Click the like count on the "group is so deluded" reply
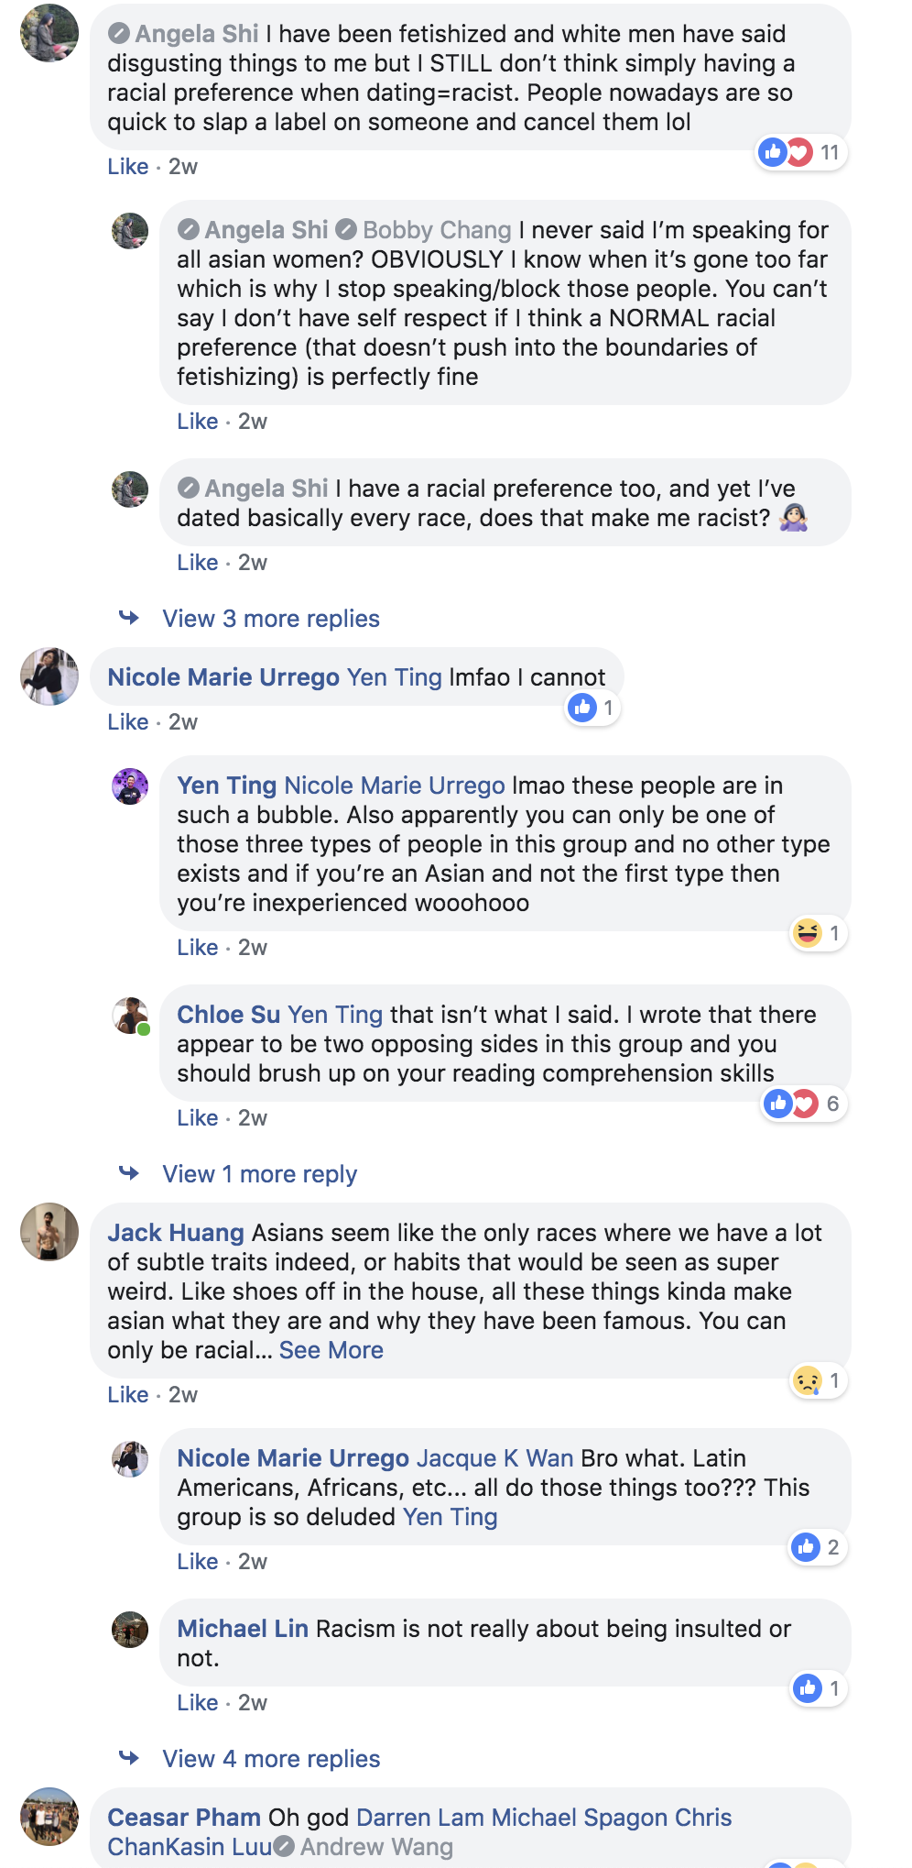 (819, 1547)
